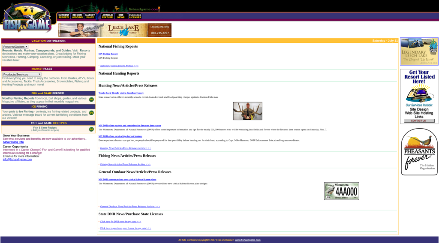Open the Leech Lake Tourism Bureau banner

(115, 30)
